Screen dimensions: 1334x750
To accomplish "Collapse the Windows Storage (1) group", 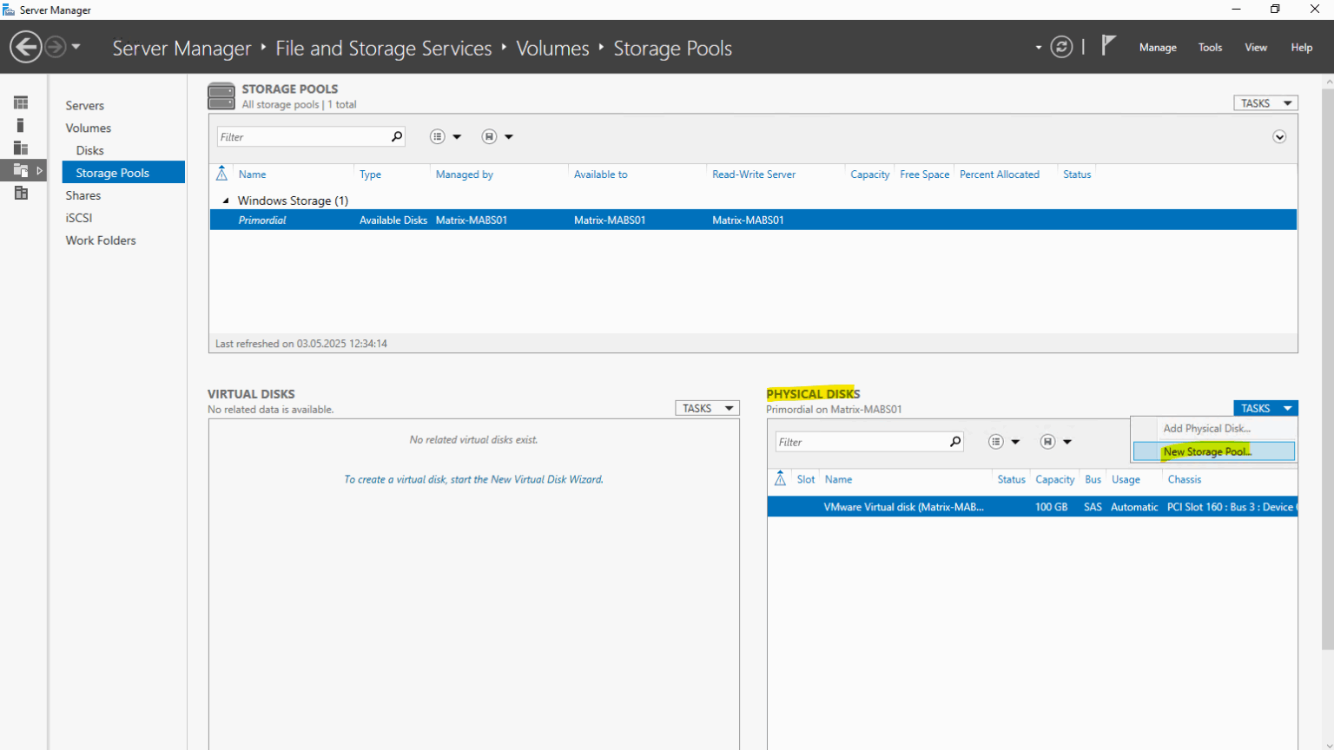I will point(226,201).
